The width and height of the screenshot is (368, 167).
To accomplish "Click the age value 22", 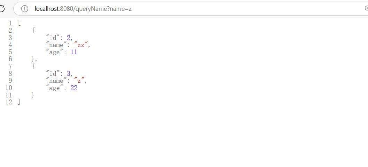I will (x=74, y=88).
